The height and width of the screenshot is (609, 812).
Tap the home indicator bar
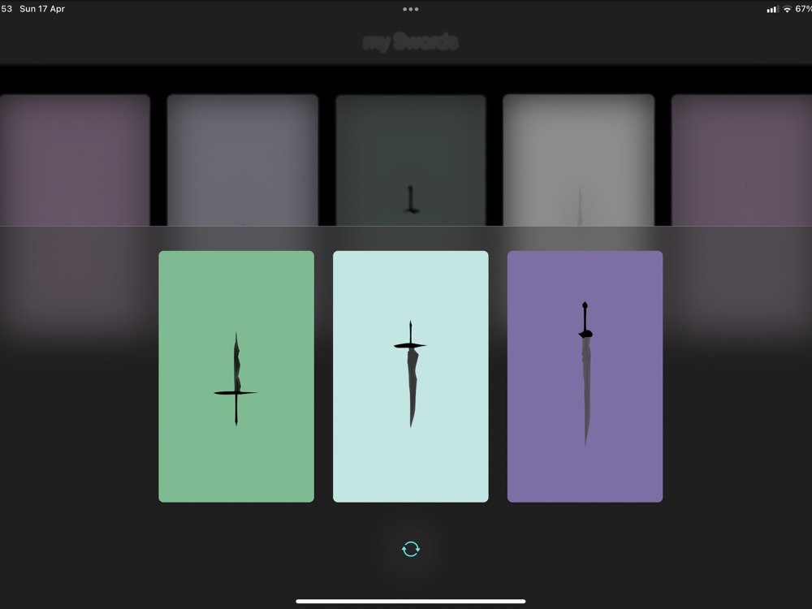(411, 601)
